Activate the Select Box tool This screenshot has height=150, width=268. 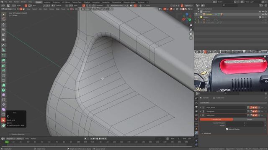click(x=4, y=15)
